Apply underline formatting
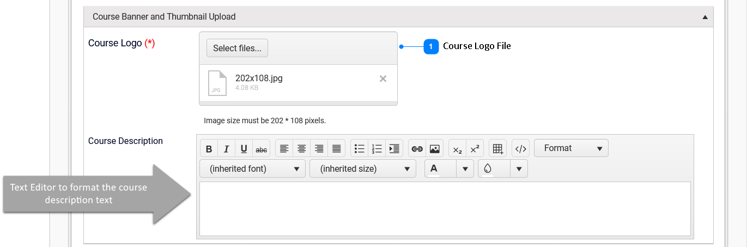Image resolution: width=747 pixels, height=247 pixels. click(x=244, y=148)
